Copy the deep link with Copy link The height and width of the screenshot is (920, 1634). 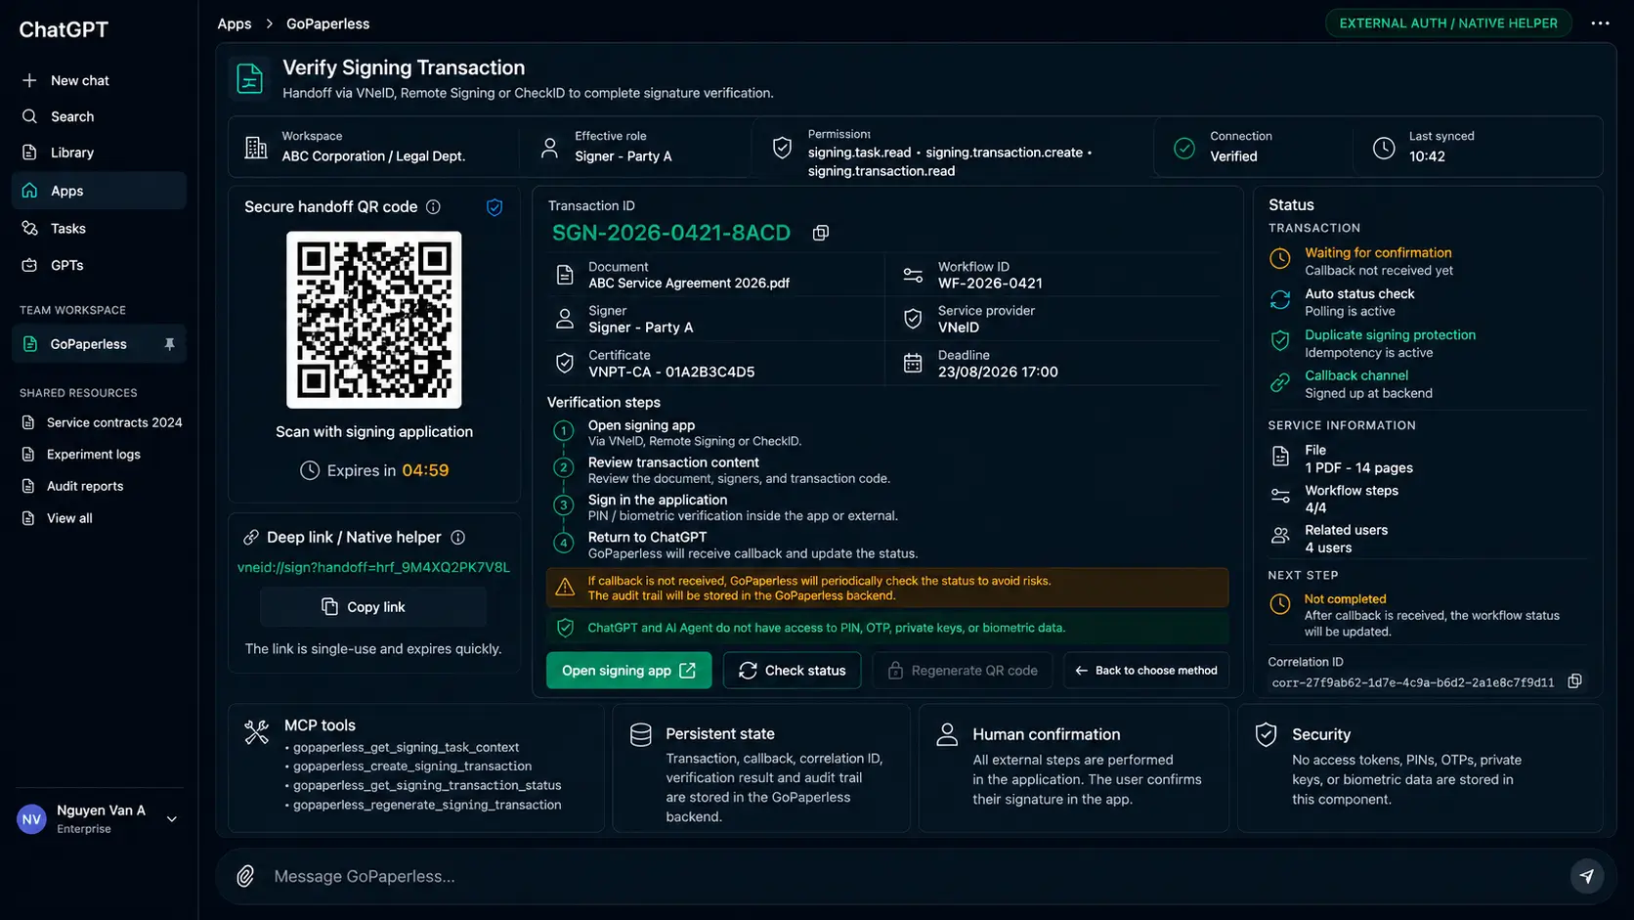point(372,607)
